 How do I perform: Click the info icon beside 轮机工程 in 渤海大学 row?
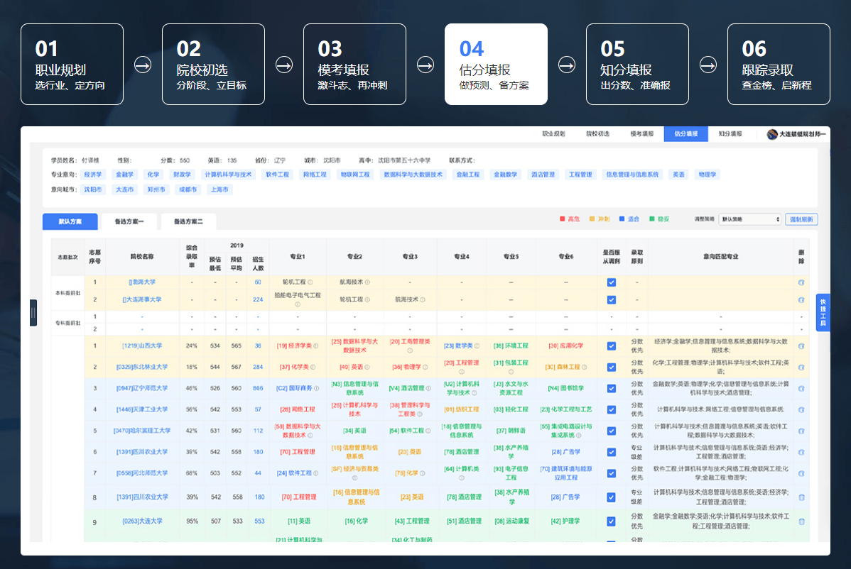point(309,282)
